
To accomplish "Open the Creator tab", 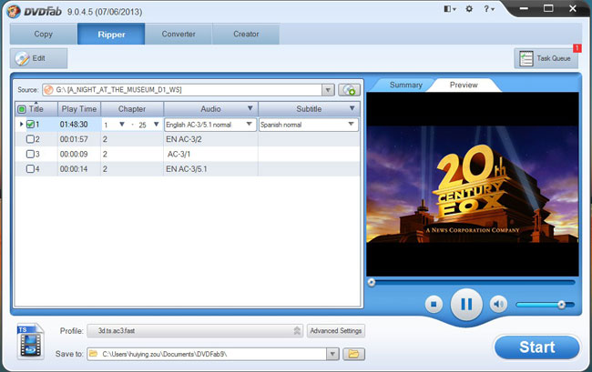I will [x=246, y=34].
